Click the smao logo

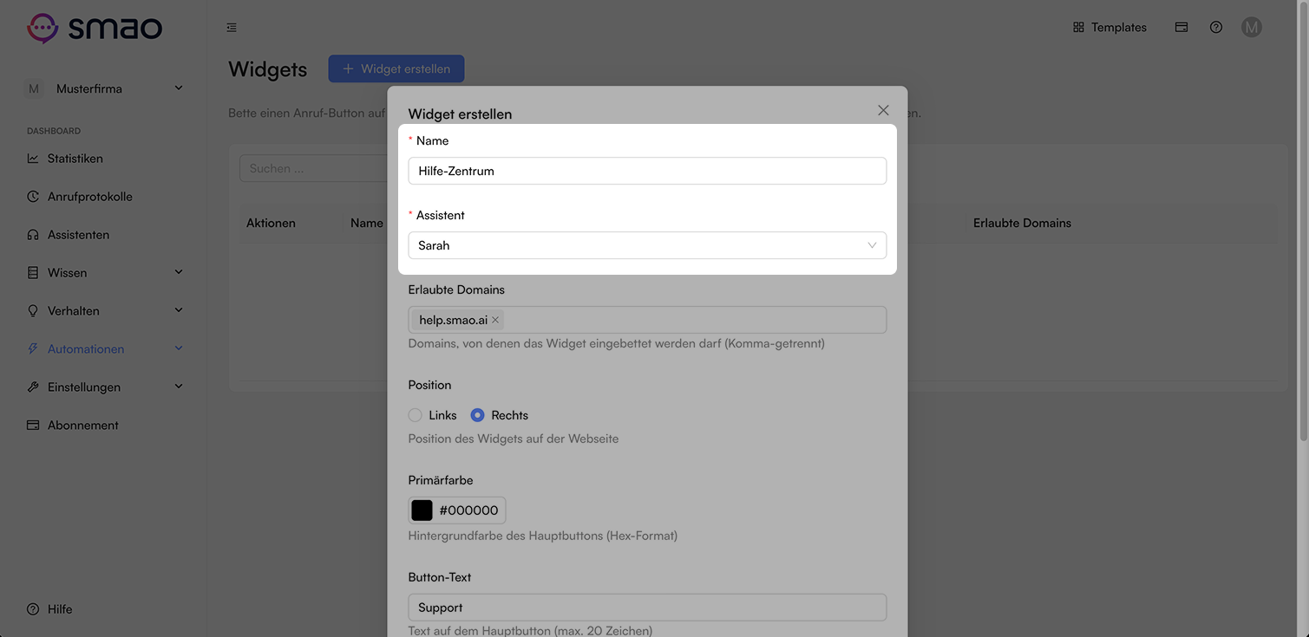tap(95, 28)
